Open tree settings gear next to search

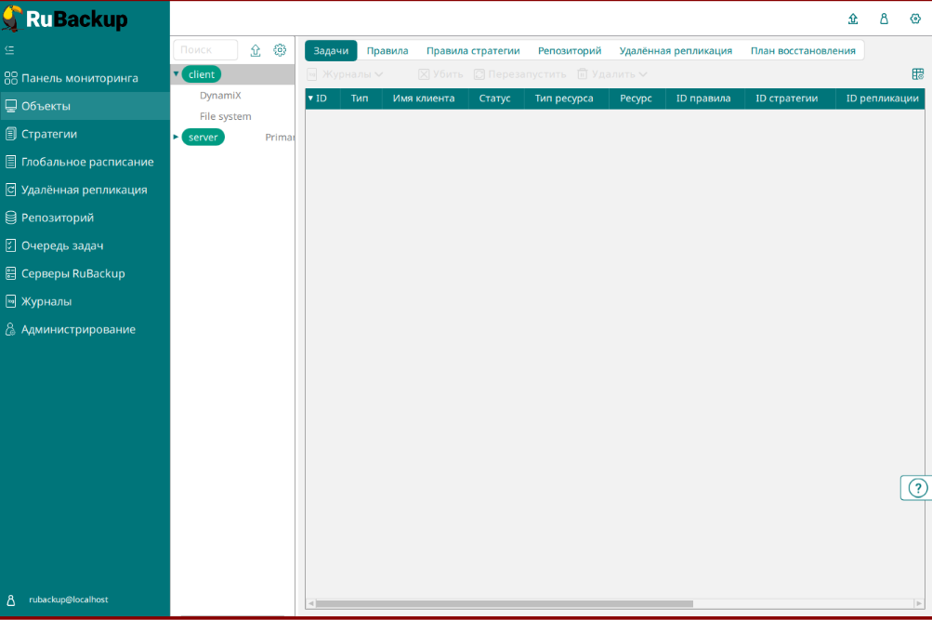pos(280,50)
